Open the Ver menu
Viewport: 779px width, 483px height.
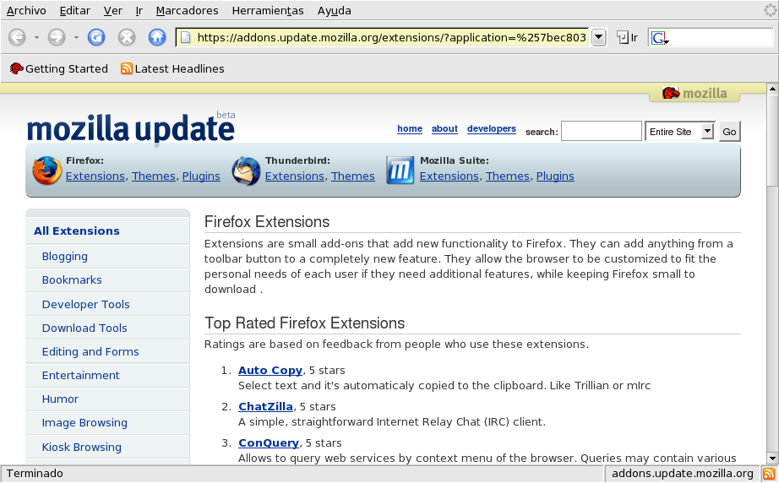[112, 10]
